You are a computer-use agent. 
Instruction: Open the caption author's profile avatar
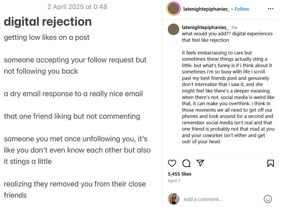(174, 29)
